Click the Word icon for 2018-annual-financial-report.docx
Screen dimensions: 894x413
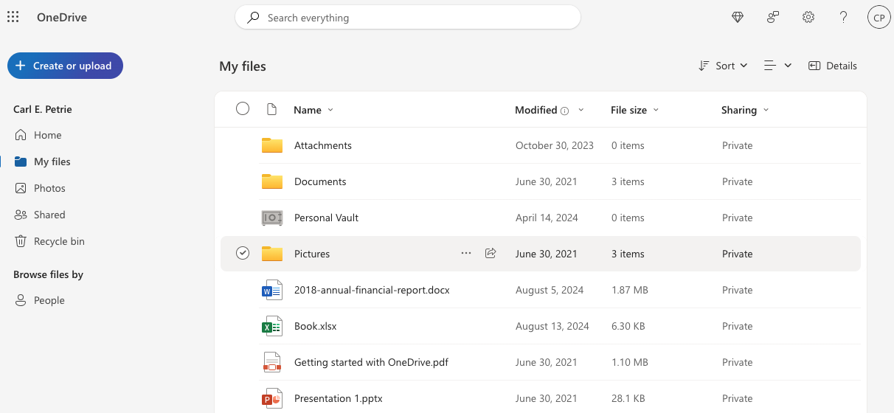[272, 290]
